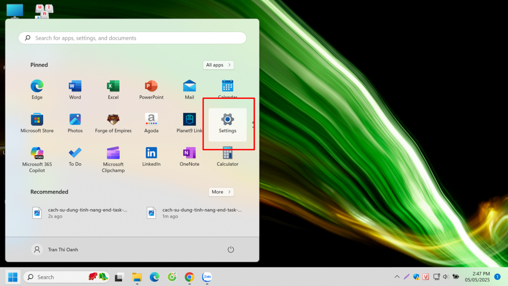Open the recommended file from 2s ago
The height and width of the screenshot is (286, 508).
click(80, 213)
